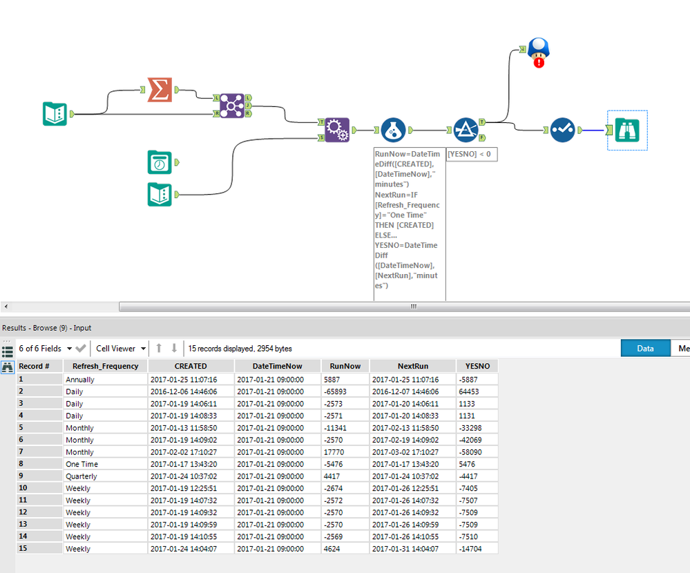Click the CREATED column header

[191, 366]
